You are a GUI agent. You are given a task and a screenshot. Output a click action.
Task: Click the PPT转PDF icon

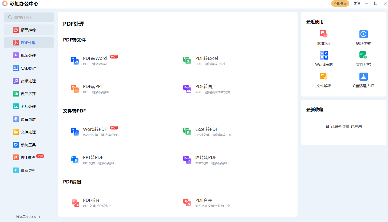click(x=75, y=160)
